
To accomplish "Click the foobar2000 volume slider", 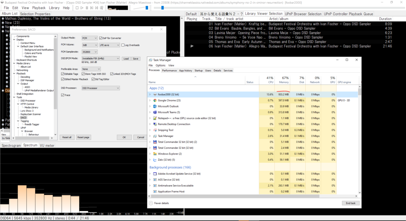I will click(x=140, y=8).
